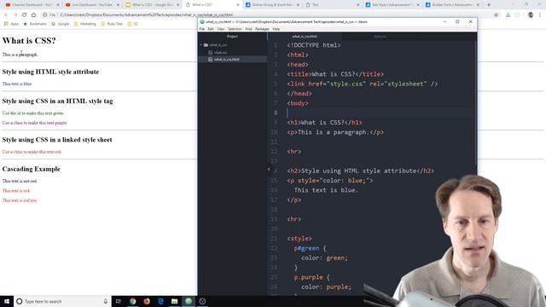Switch to the Edit Style Advancement tab
This screenshot has width=546, height=307.
pos(392,5)
